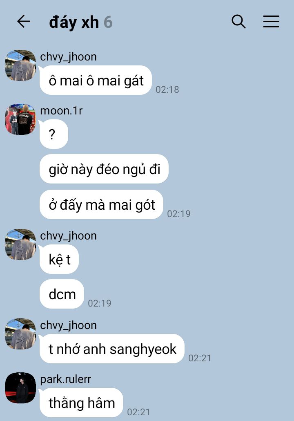
Task: Click chvy_jhoon name above "t nhớ anh sanghyeok"
Action: pos(69,325)
